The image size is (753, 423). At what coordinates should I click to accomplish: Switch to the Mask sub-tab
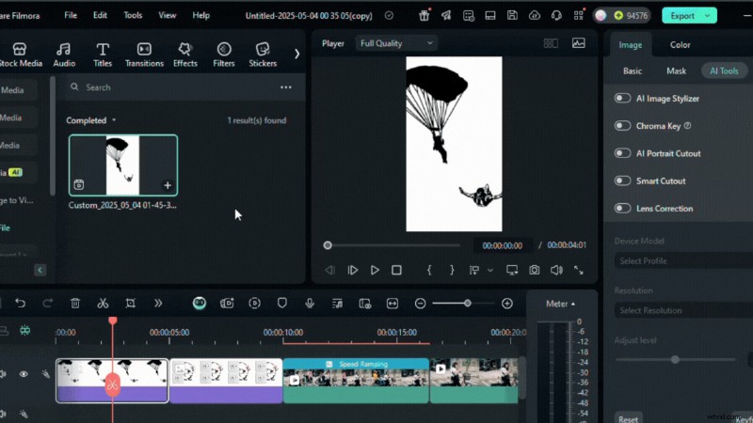[x=676, y=71]
